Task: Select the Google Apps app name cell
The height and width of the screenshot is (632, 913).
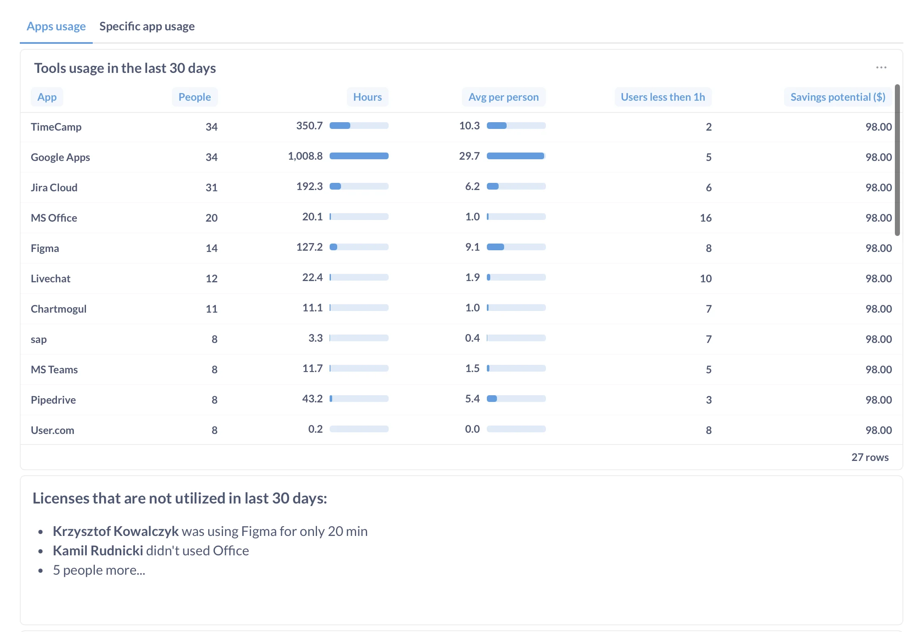Action: (x=60, y=157)
